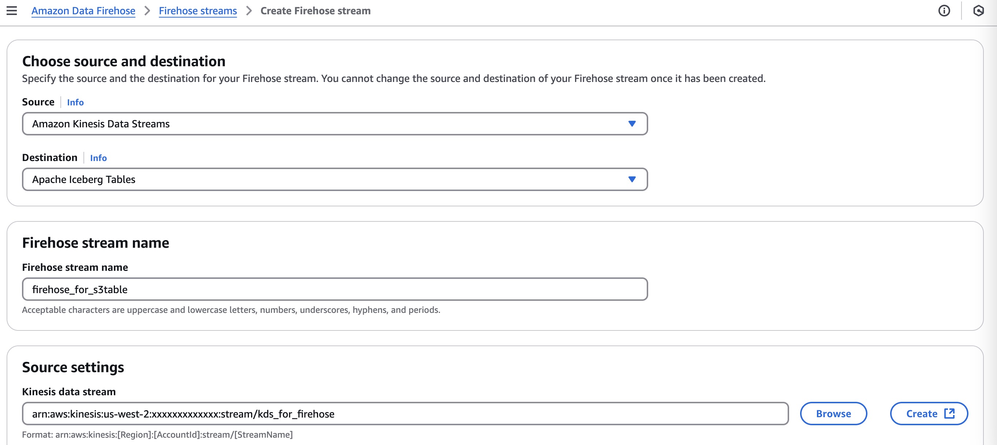Click the hexagon settings icon at top right

978,11
